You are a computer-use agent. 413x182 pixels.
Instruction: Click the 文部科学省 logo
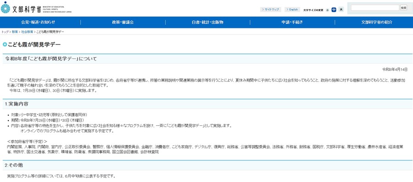(36, 8)
